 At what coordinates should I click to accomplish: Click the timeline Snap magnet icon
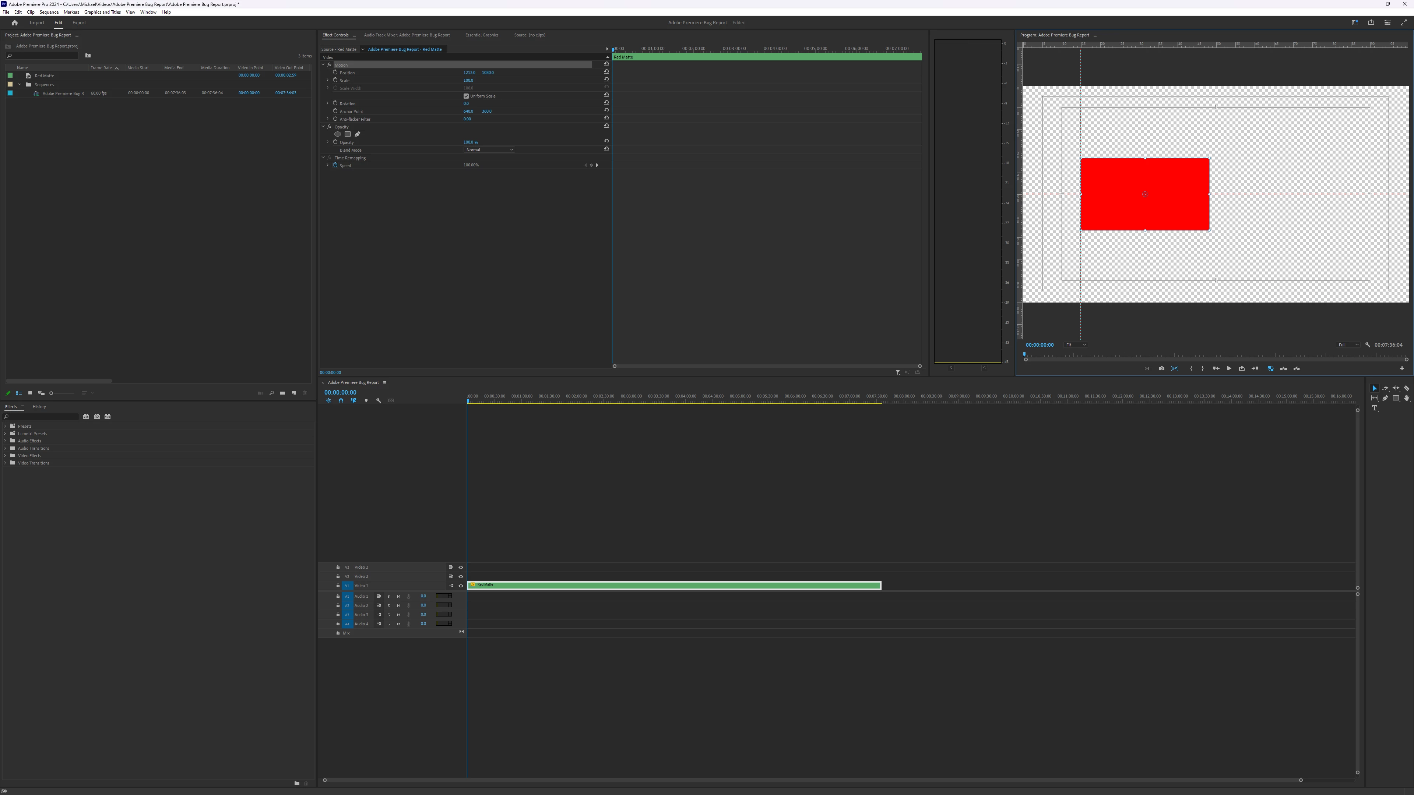coord(341,400)
